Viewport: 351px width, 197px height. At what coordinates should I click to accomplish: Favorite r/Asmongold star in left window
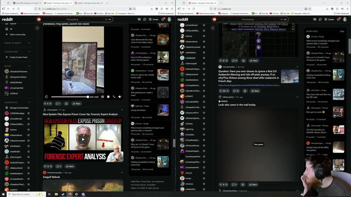pyautogui.click(x=29, y=157)
